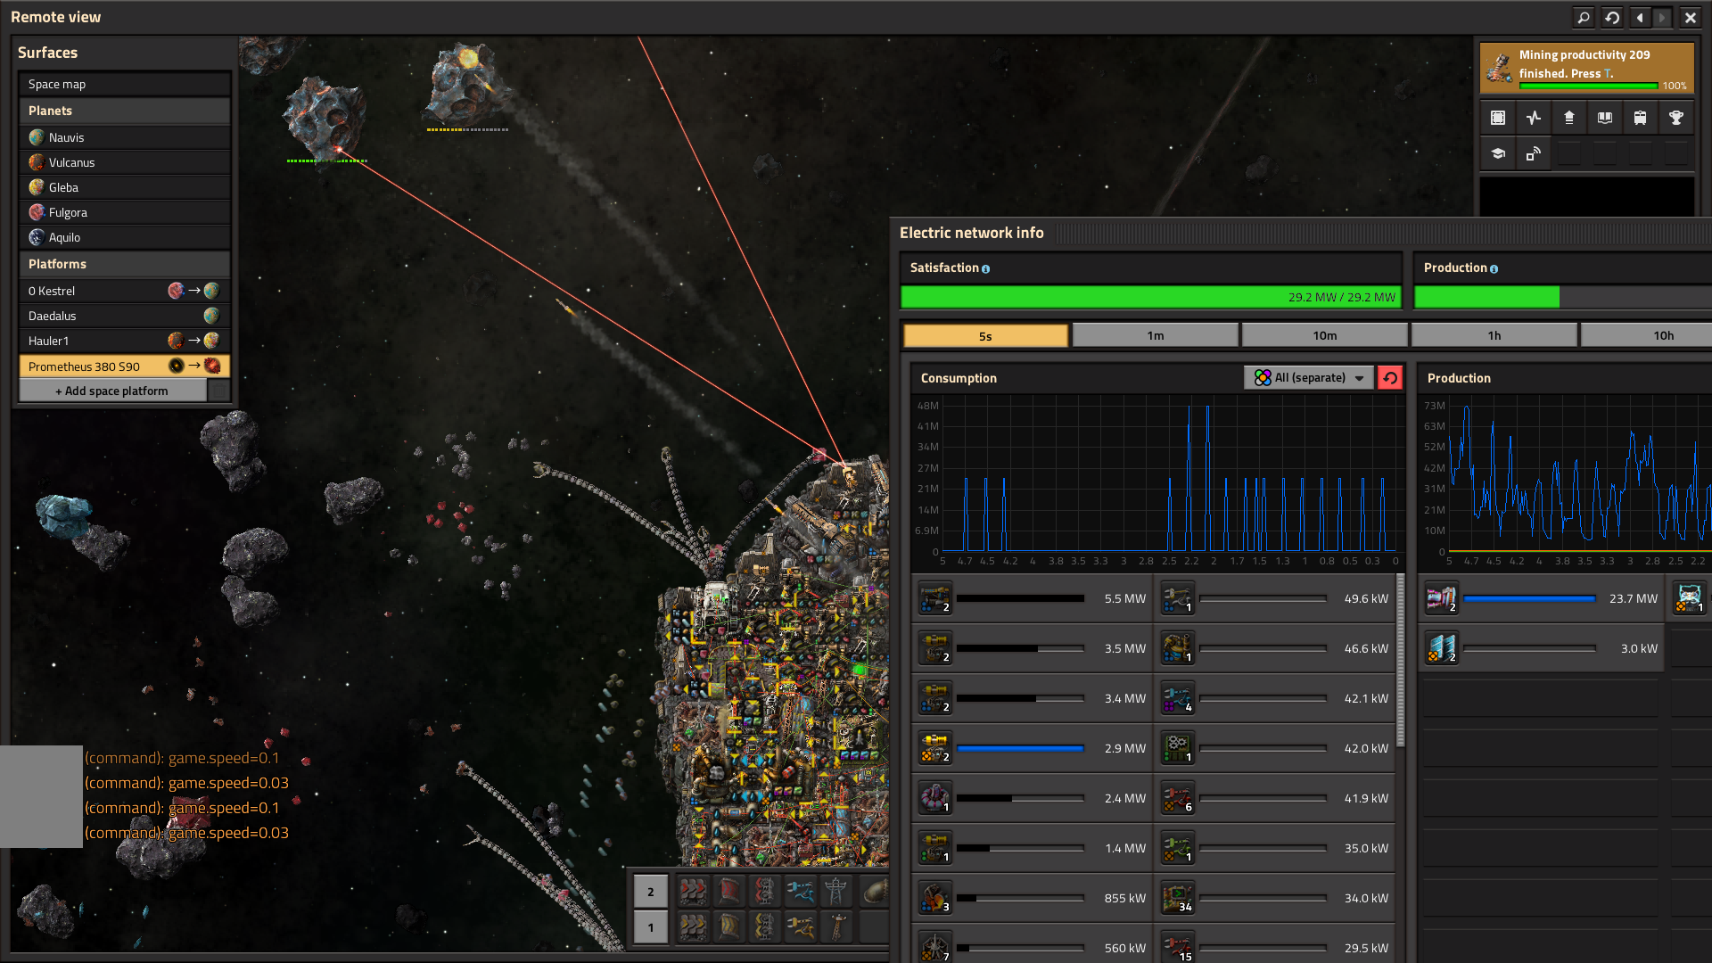Click the search magnifier in Remote view
This screenshot has height=963, width=1712.
(1584, 17)
